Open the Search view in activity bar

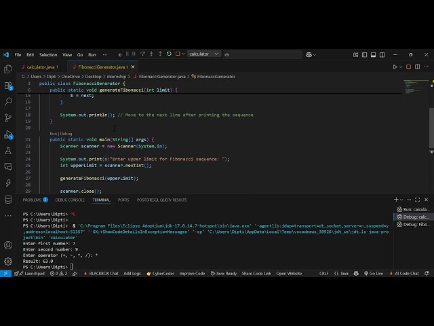(x=8, y=101)
